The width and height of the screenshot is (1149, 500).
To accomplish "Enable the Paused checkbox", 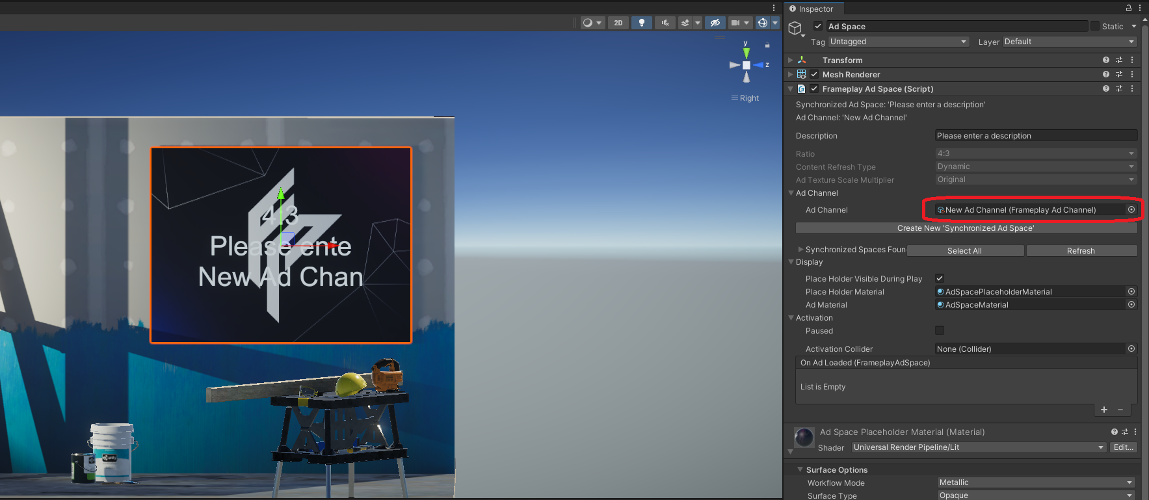I will (x=940, y=330).
